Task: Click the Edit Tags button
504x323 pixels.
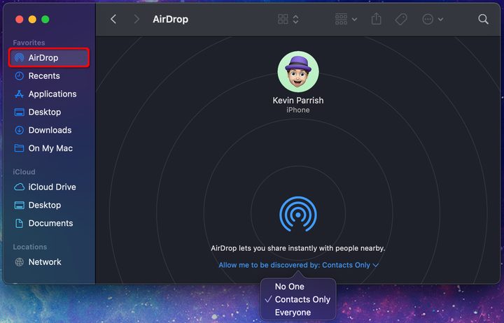Action: 401,20
